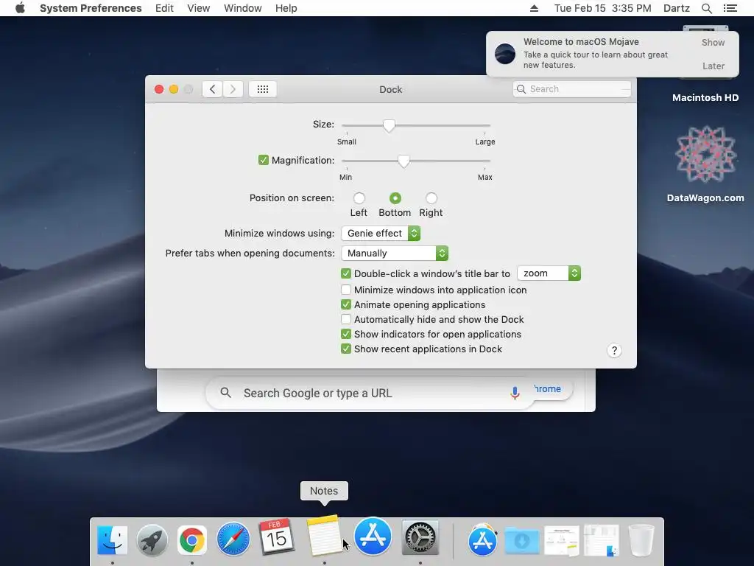Screen dimensions: 754x566
Task: Open the minimized document window in Dock
Action: 561,541
